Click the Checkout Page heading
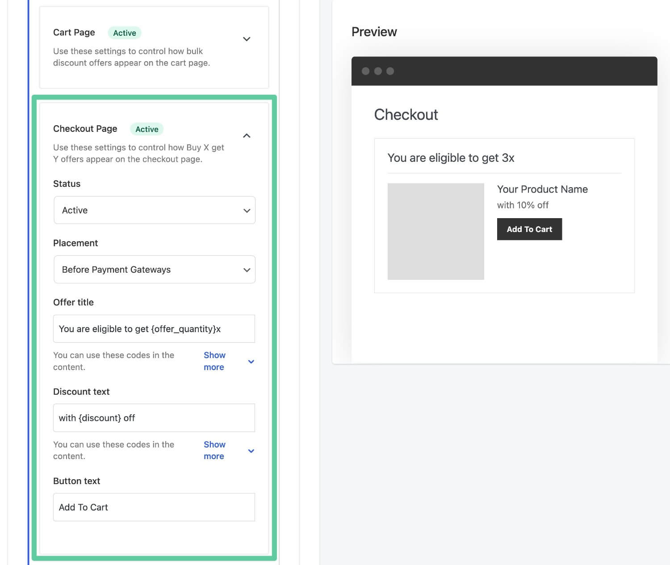 point(85,129)
